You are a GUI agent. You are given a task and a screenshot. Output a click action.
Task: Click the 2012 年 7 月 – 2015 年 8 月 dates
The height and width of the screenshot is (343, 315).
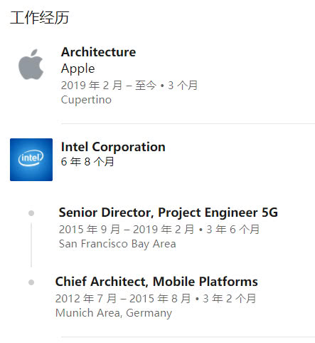point(123,299)
